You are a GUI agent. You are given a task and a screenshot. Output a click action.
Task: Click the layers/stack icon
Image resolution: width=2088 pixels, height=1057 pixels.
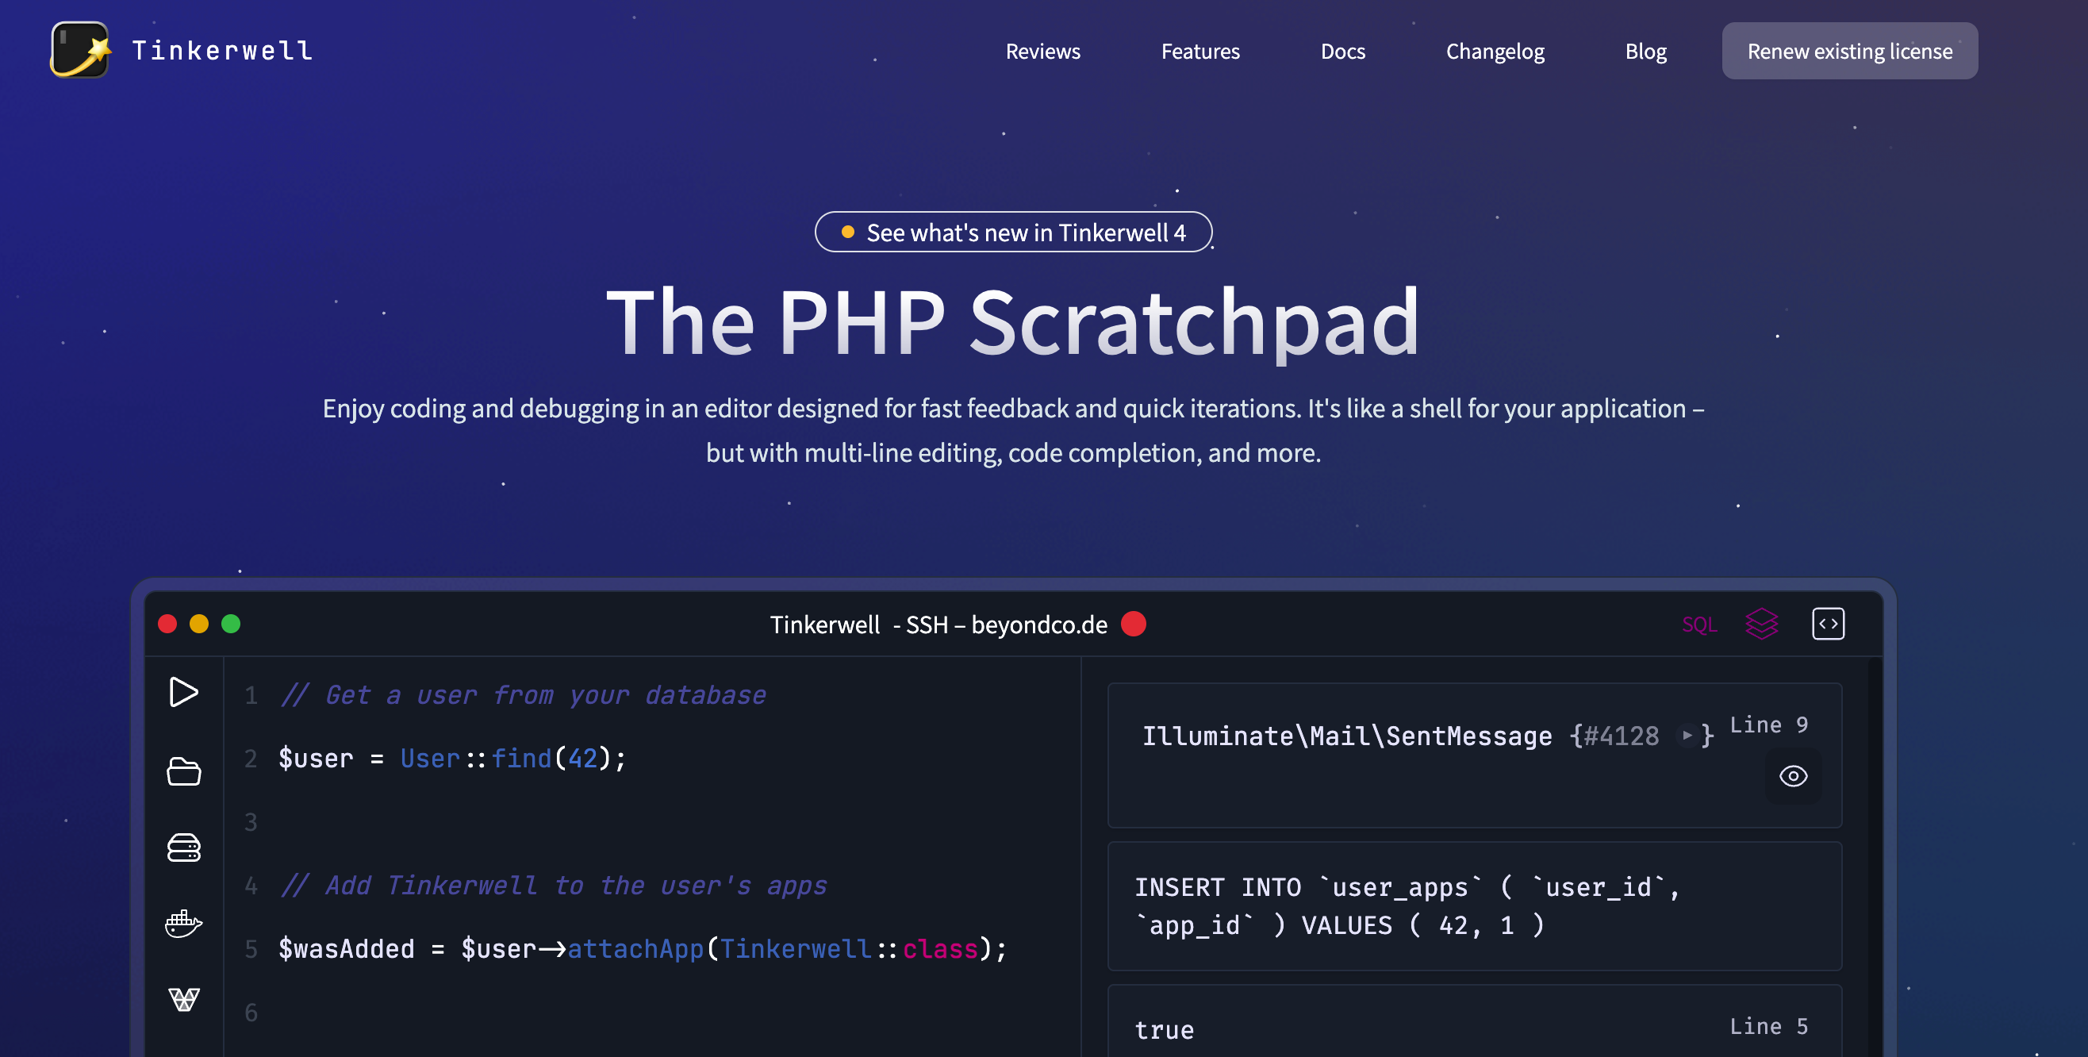(1762, 623)
